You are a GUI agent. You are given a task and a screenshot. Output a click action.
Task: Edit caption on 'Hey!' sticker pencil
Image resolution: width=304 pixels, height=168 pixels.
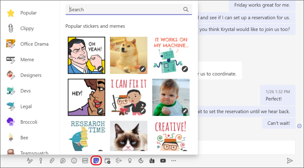coord(100,111)
